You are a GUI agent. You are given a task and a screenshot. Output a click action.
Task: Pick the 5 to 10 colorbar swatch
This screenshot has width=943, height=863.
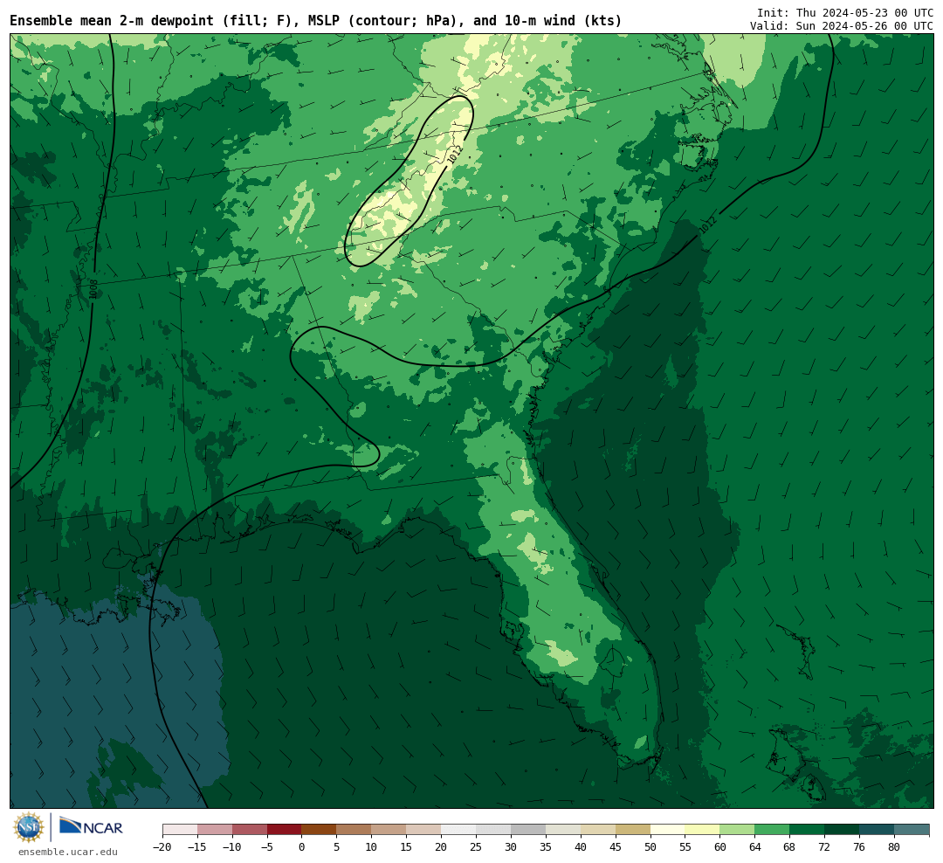point(354,830)
